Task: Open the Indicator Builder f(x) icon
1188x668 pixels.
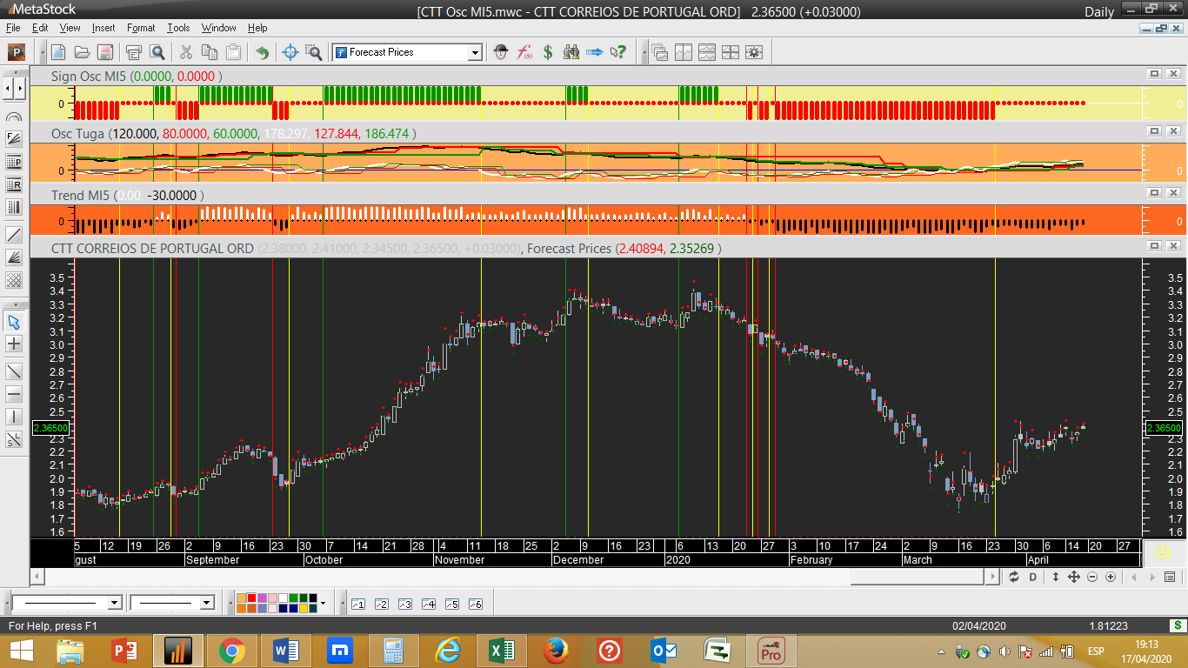Action: 524,52
